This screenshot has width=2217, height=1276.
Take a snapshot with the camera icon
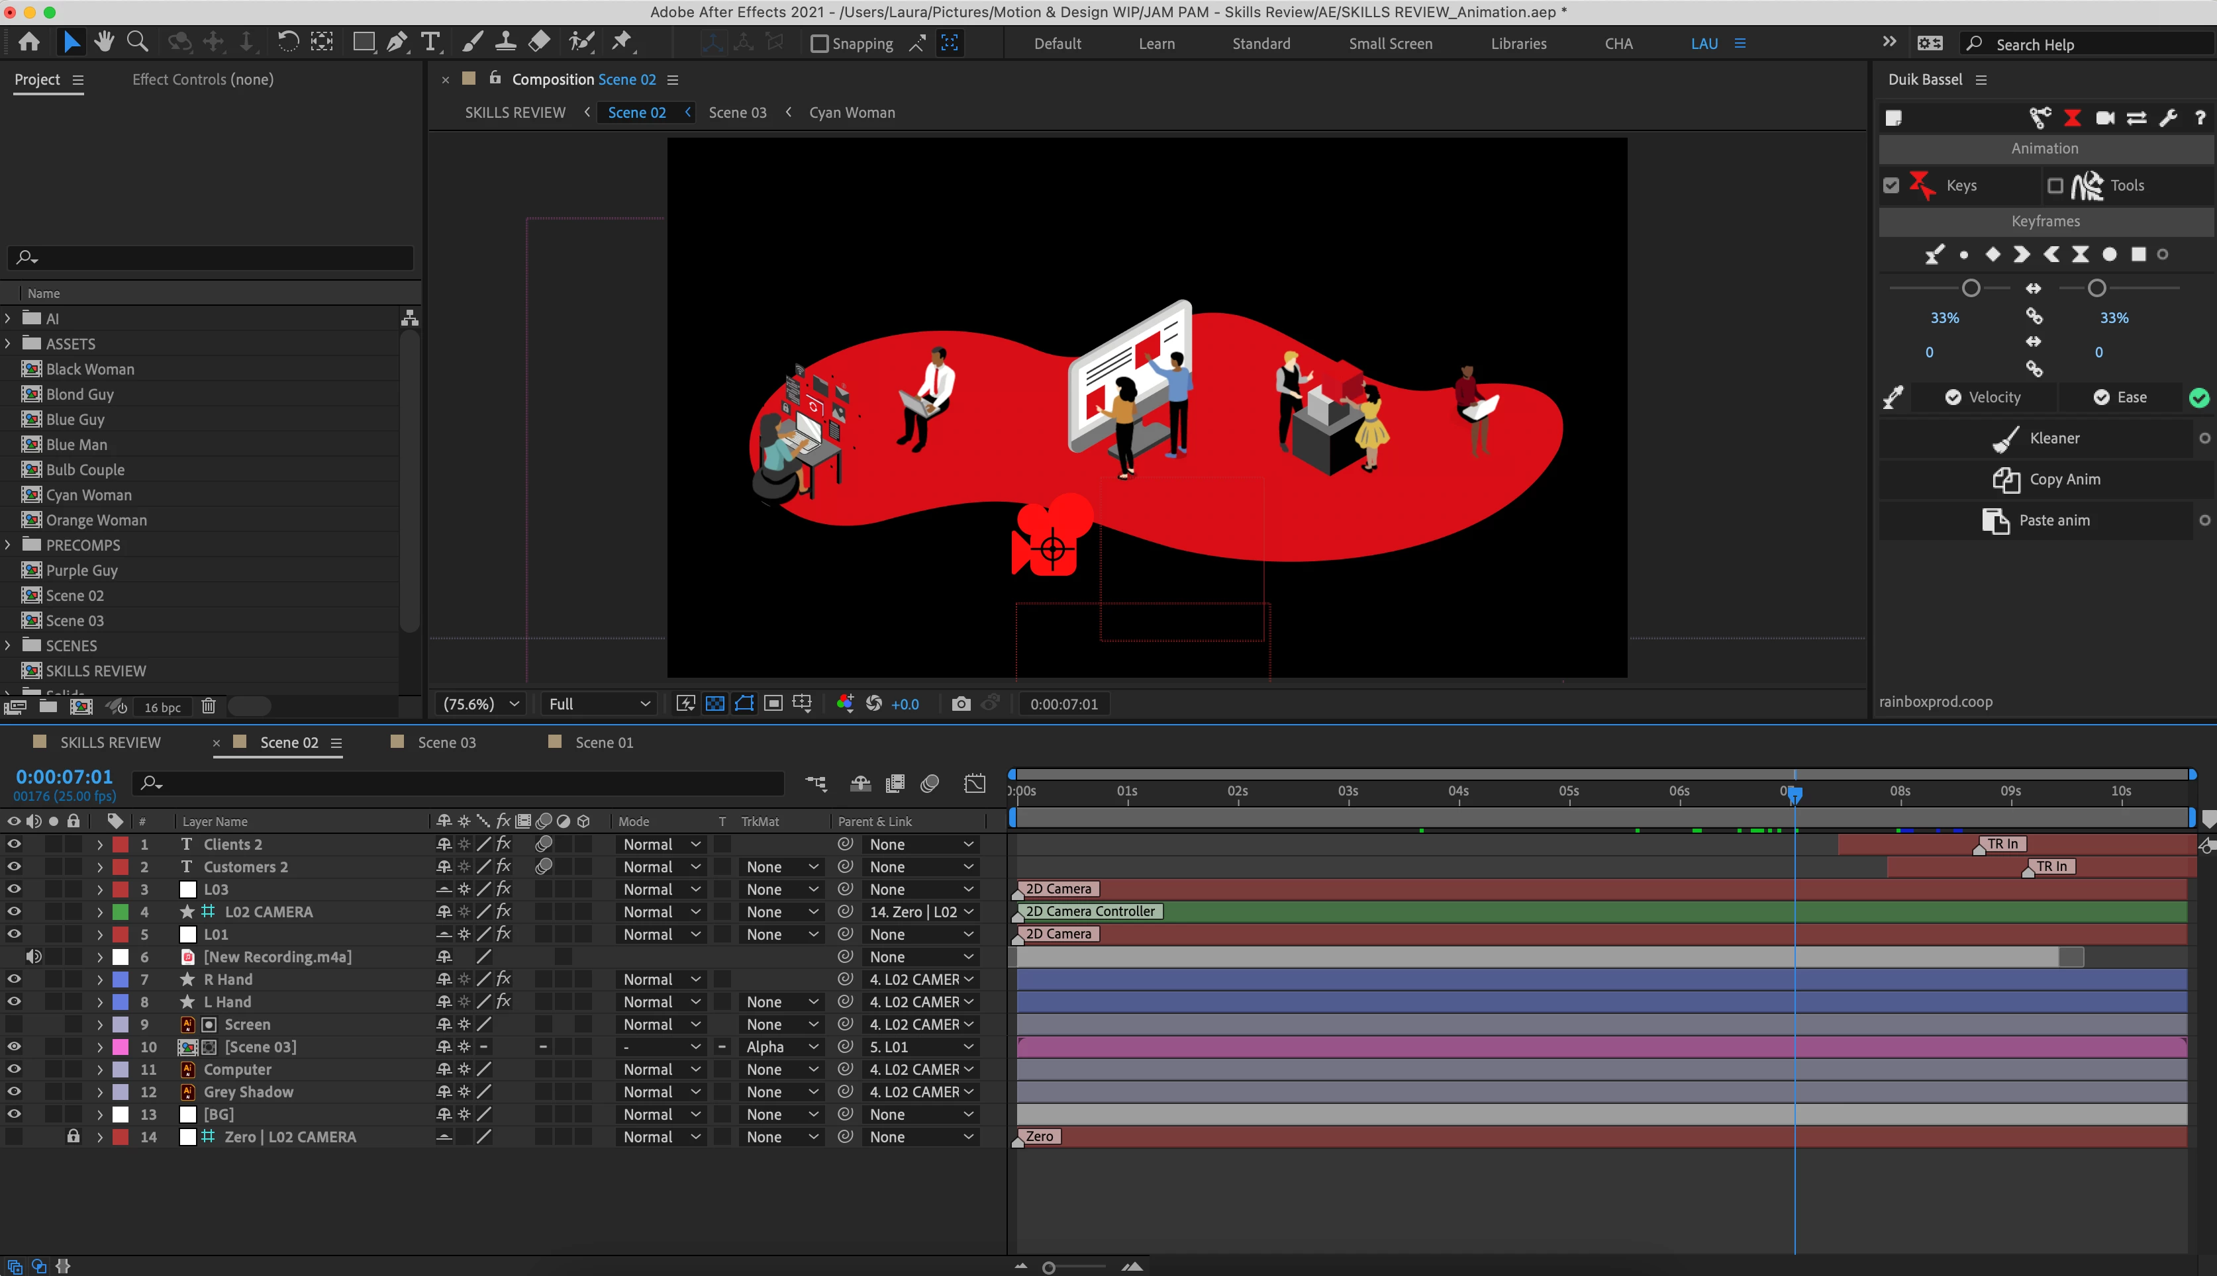click(961, 704)
